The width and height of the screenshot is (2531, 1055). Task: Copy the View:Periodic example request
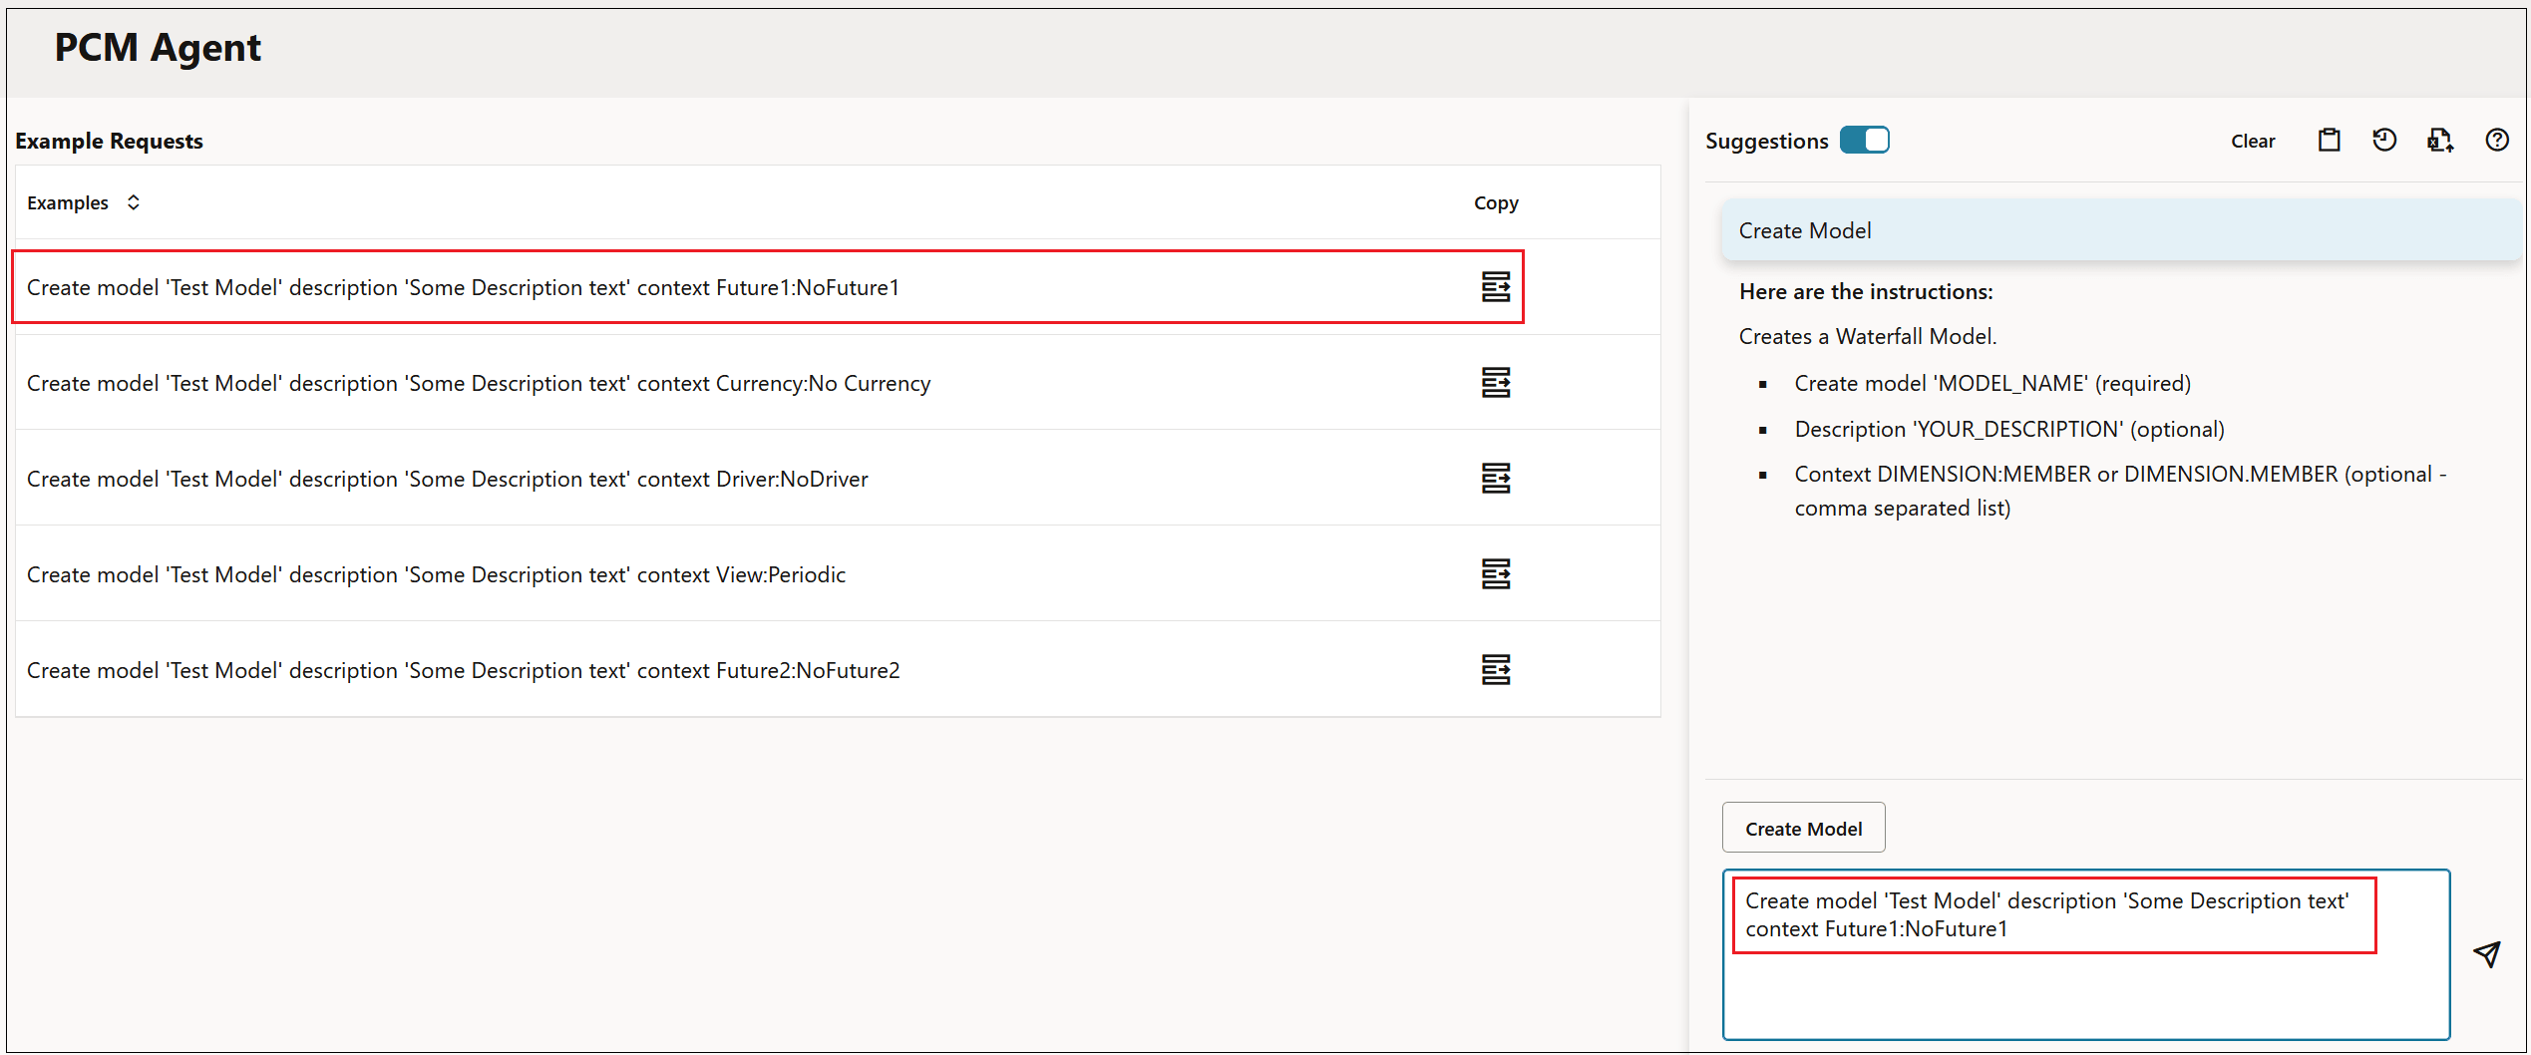(1495, 573)
